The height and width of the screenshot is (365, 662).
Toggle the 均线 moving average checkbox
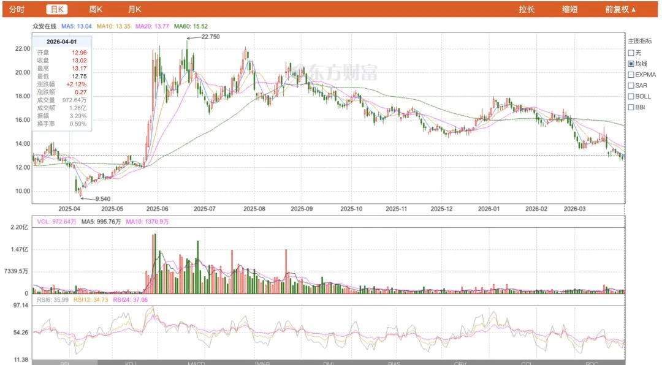(x=631, y=64)
